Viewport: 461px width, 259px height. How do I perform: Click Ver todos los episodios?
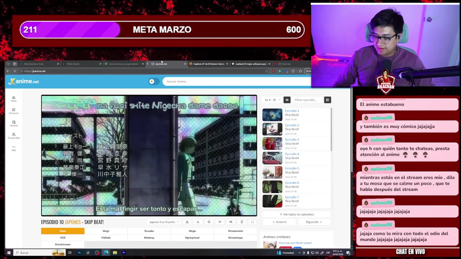pyautogui.click(x=297, y=214)
